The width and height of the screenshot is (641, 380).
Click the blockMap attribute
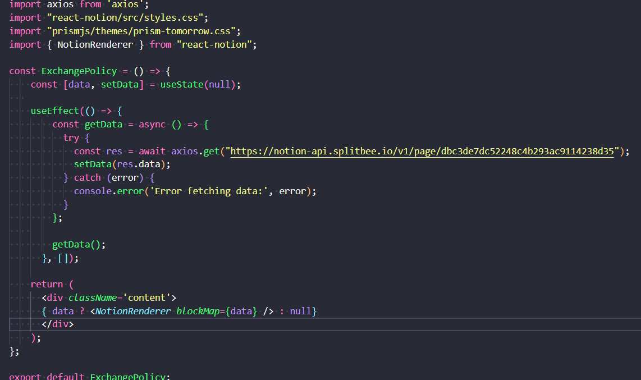(x=198, y=312)
